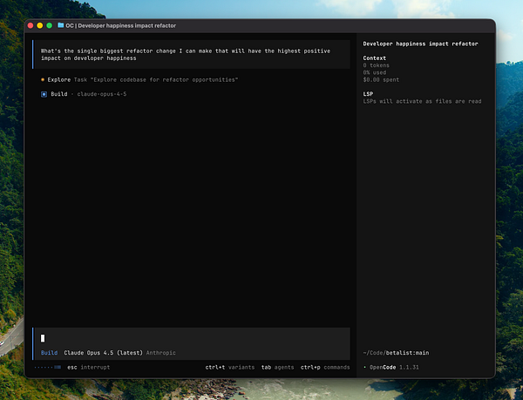Close the terminal window with red button

pos(31,25)
